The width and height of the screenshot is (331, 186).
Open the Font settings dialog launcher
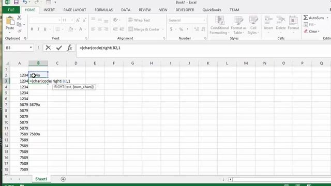[x=86, y=38]
